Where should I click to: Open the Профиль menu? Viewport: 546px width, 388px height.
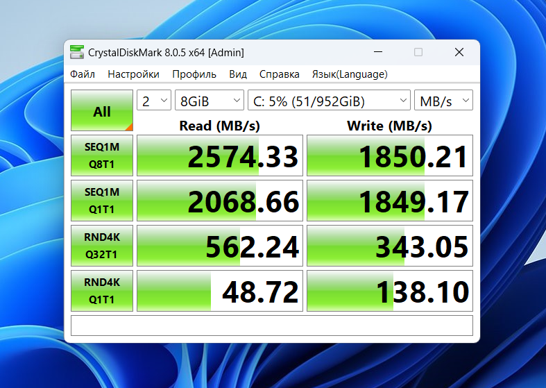pos(194,74)
